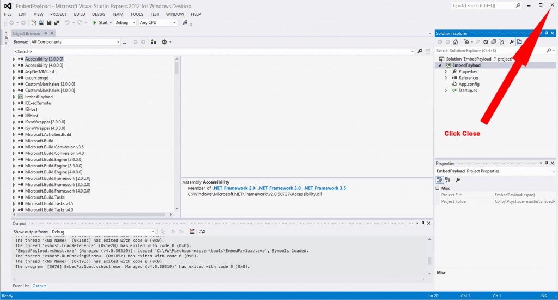Open Object Browser Settings gear icon
Viewport: 558px width, 300px height.
[x=165, y=42]
